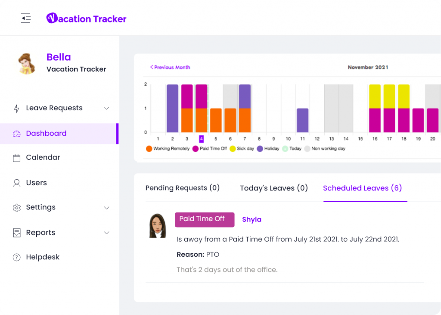Click the Calendar icon in sidebar
Screen dimensions: 441x315
pyautogui.click(x=16, y=157)
